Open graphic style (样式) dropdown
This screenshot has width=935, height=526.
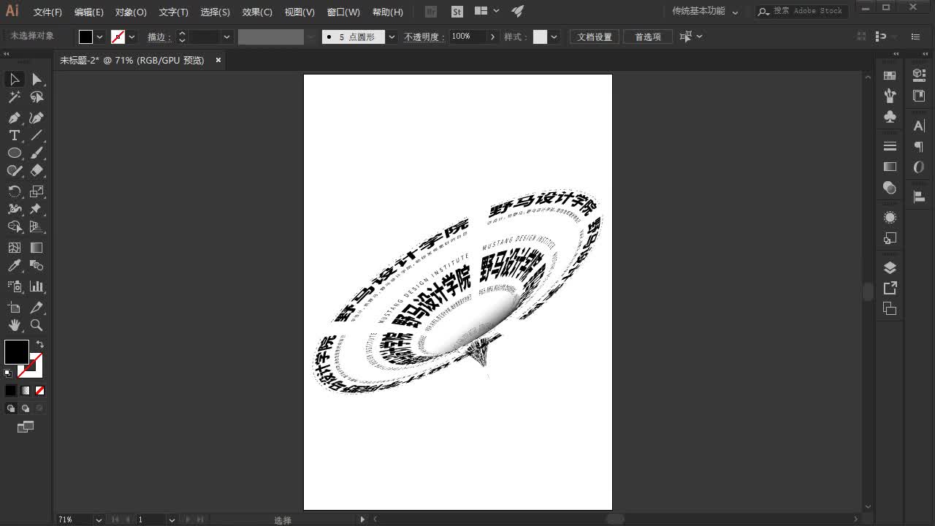(554, 37)
